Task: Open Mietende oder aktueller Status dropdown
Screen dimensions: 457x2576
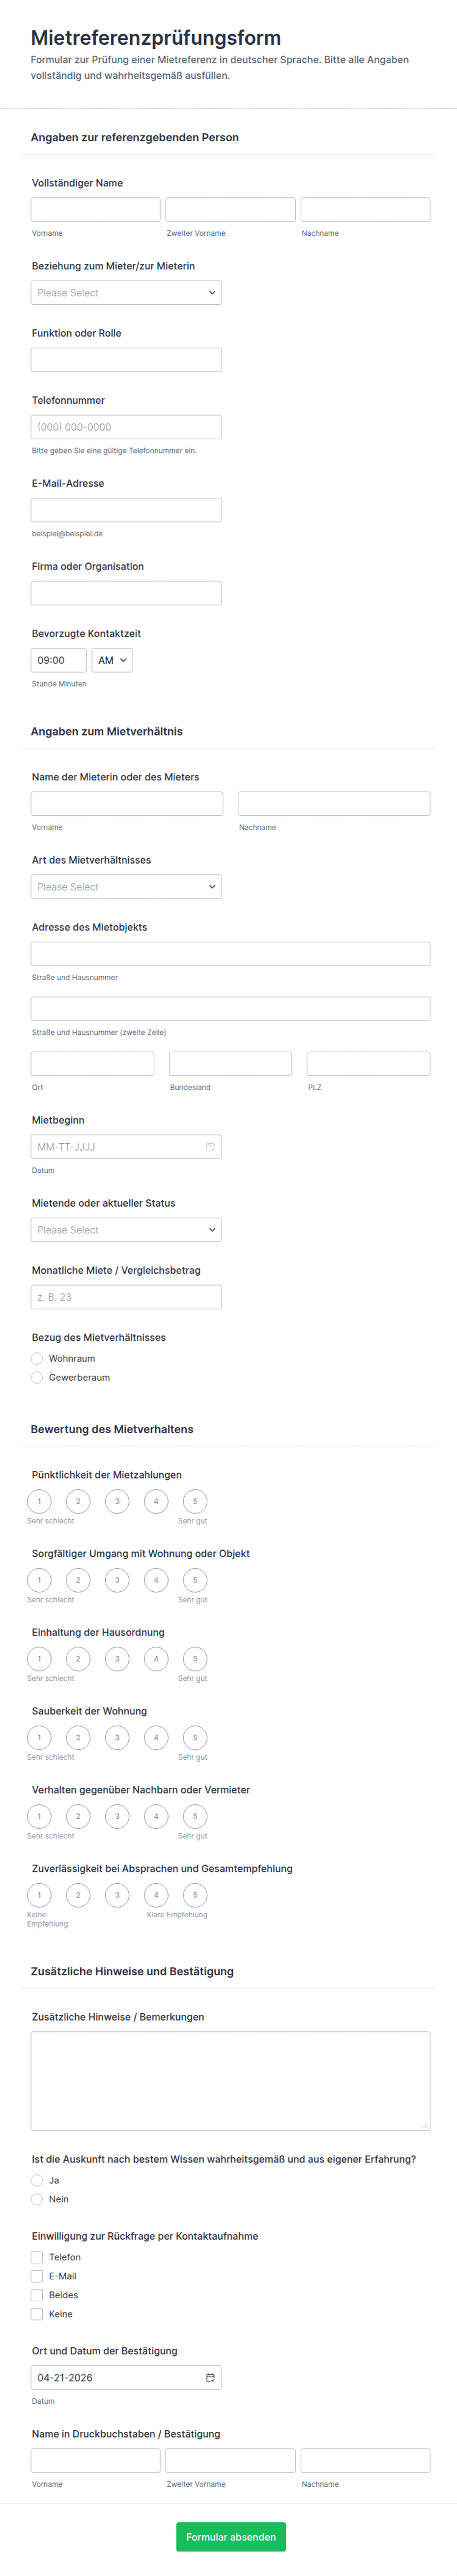Action: click(126, 1230)
